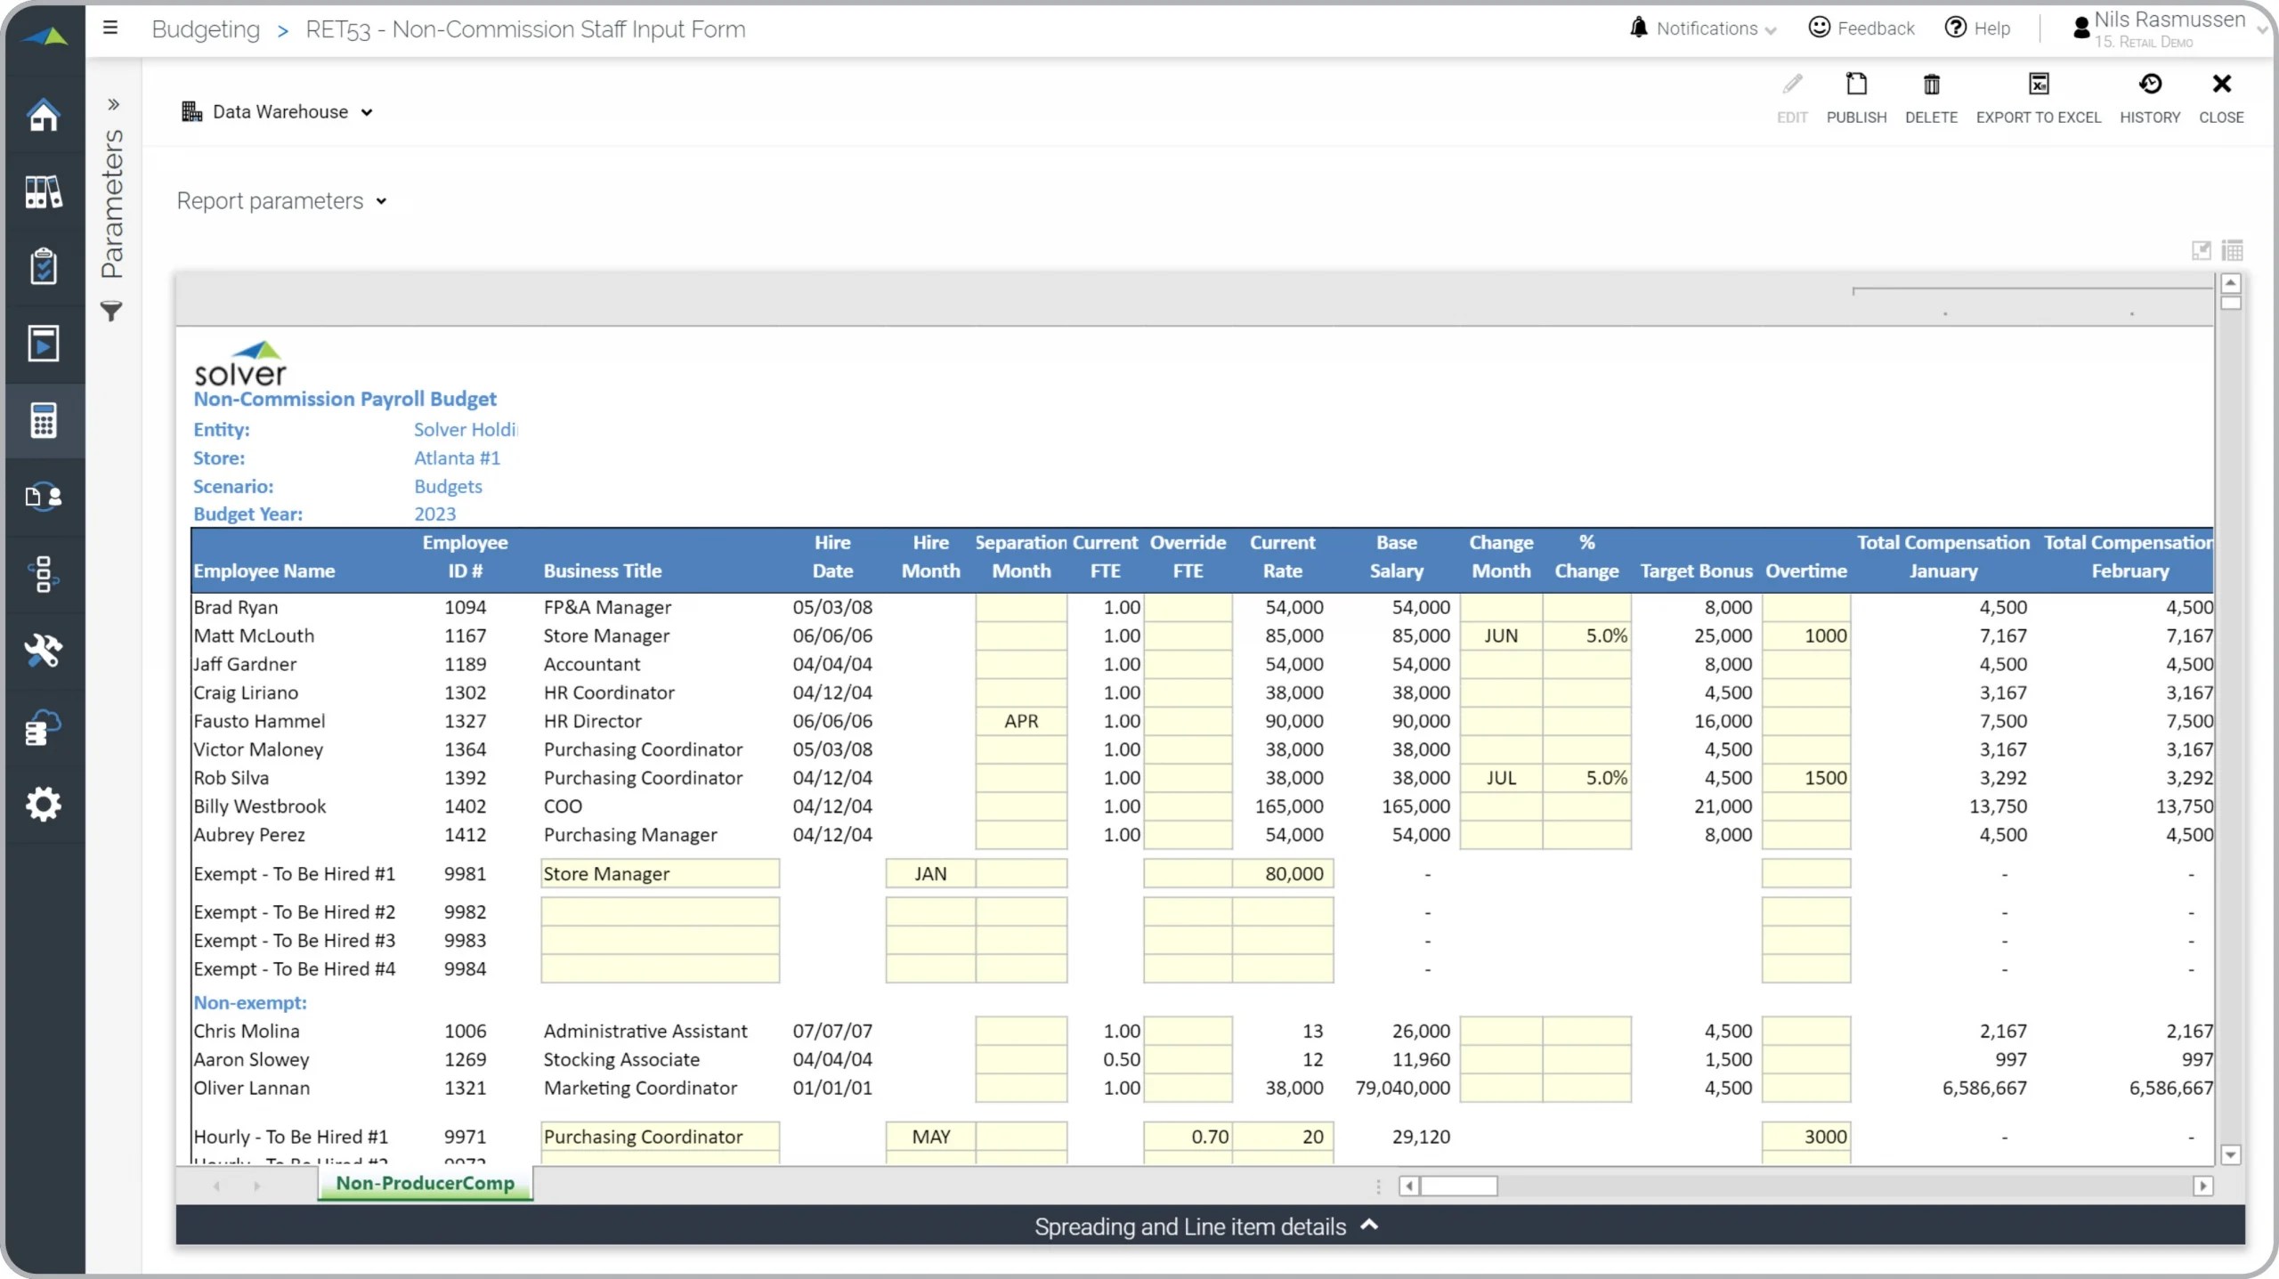Open the Budgeting breadcrumb link

pos(206,28)
